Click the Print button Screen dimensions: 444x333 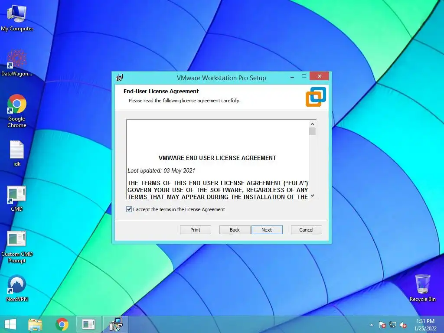click(196, 230)
